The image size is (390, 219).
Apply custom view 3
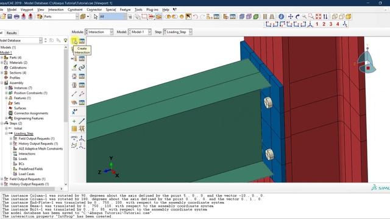click(331, 24)
